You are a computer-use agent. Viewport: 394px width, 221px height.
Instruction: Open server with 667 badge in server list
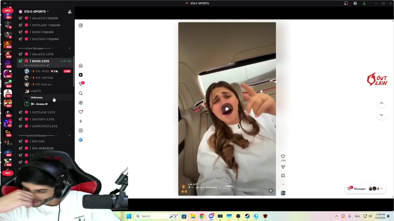pos(8,74)
